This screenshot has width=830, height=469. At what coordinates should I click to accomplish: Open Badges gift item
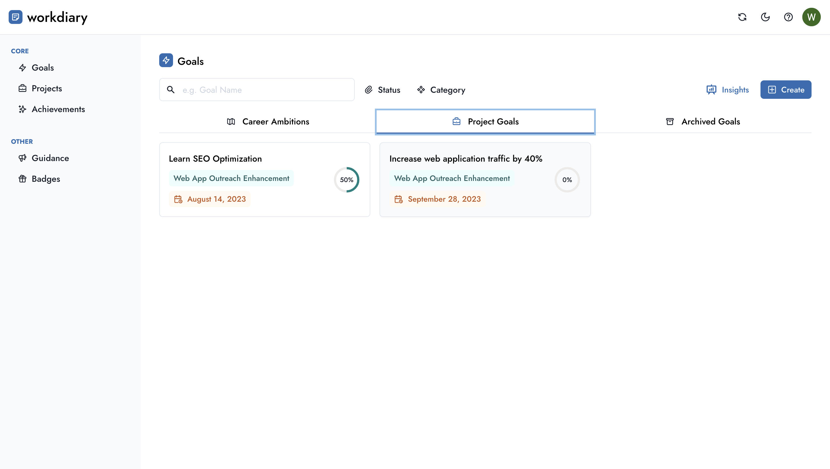tap(46, 179)
